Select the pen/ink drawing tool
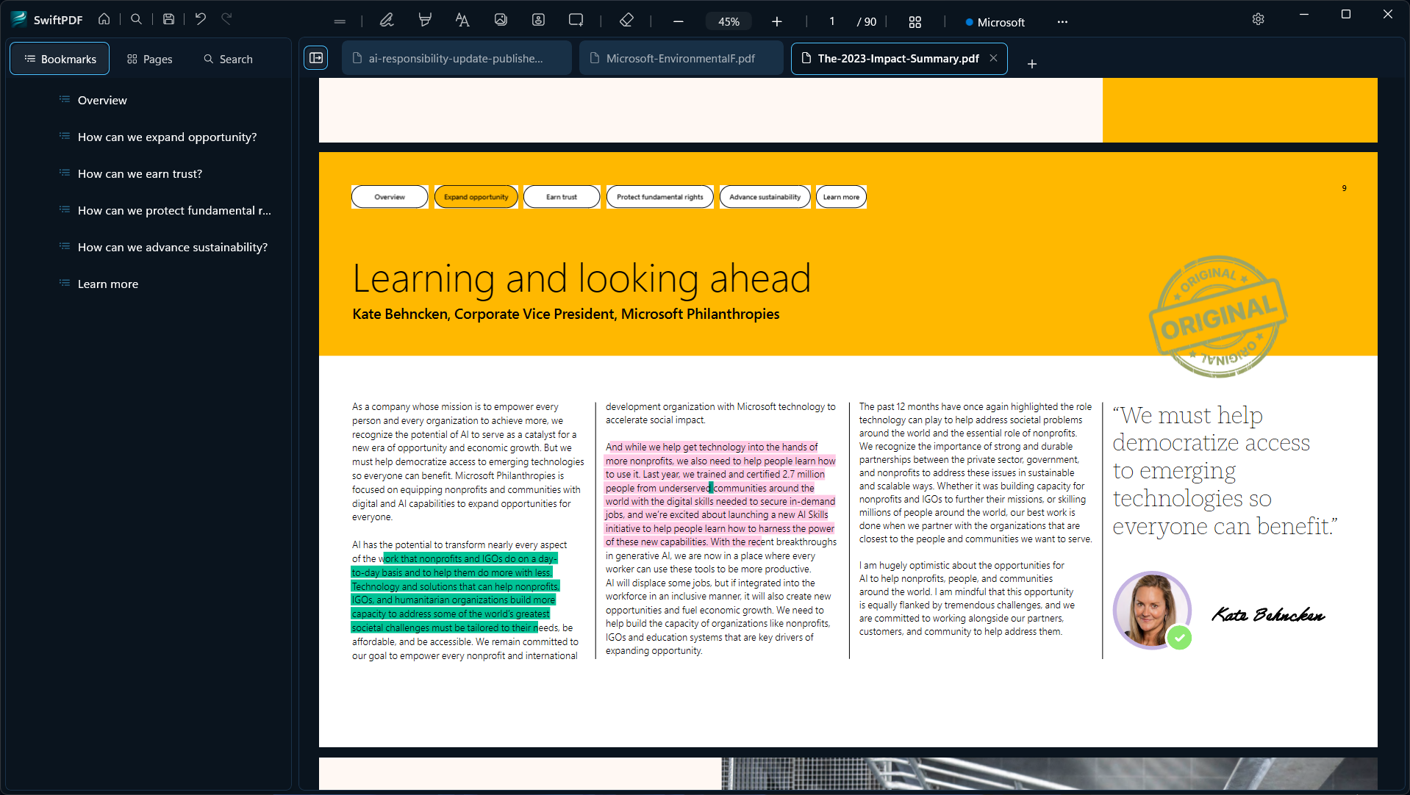 coord(387,21)
